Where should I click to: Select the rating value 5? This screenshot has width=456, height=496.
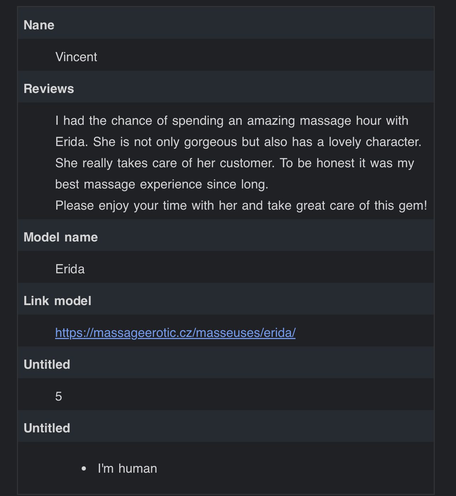point(59,396)
